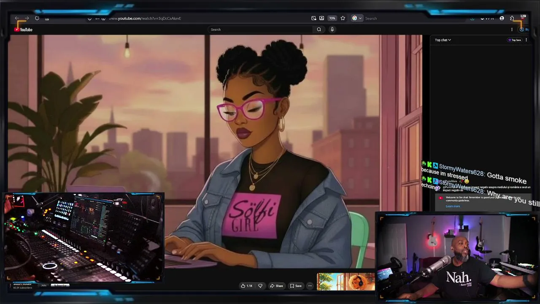Click the YouTube Sign in button
The height and width of the screenshot is (304, 540).
pyautogui.click(x=524, y=30)
